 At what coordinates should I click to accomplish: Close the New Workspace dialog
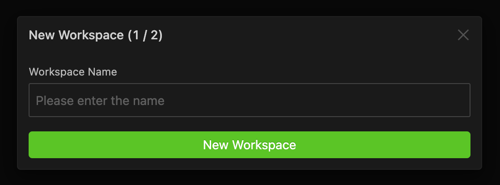coord(463,35)
